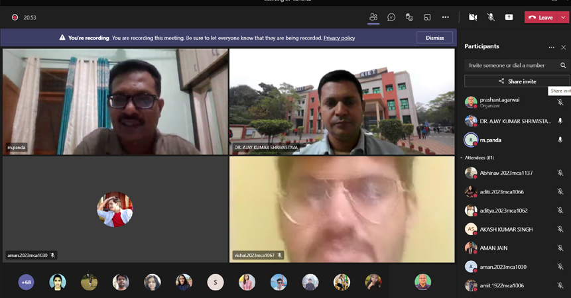Click the search icon in invite box

click(563, 66)
